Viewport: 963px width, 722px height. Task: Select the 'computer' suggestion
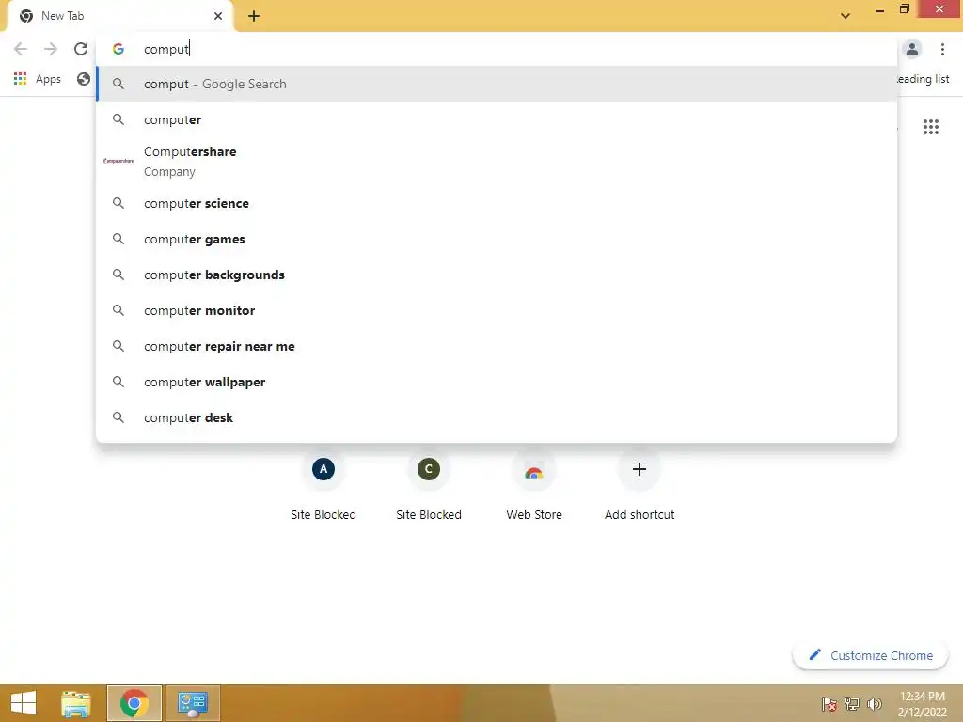(x=497, y=119)
